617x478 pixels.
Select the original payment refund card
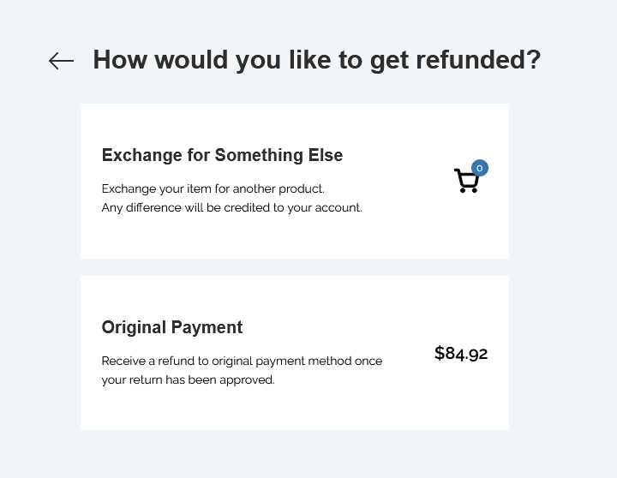(x=295, y=353)
